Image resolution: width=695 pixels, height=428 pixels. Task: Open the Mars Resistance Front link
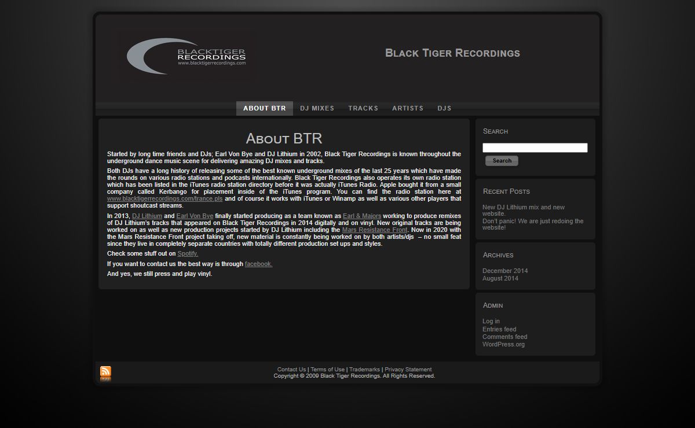click(x=375, y=230)
